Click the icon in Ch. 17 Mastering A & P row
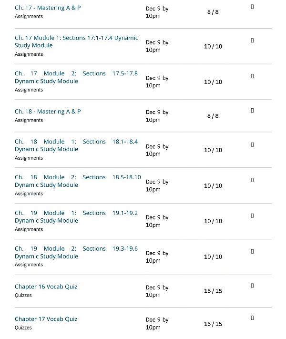The width and height of the screenshot is (286, 339). [x=252, y=7]
